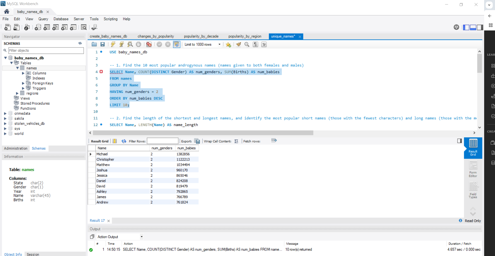495x256 pixels.
Task: Collapse the Tables node
Action: (x=11, y=63)
